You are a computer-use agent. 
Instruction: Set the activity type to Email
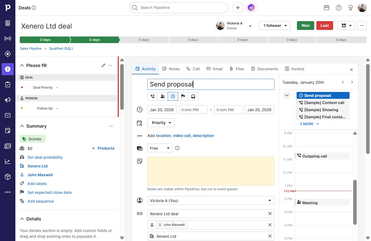click(193, 96)
